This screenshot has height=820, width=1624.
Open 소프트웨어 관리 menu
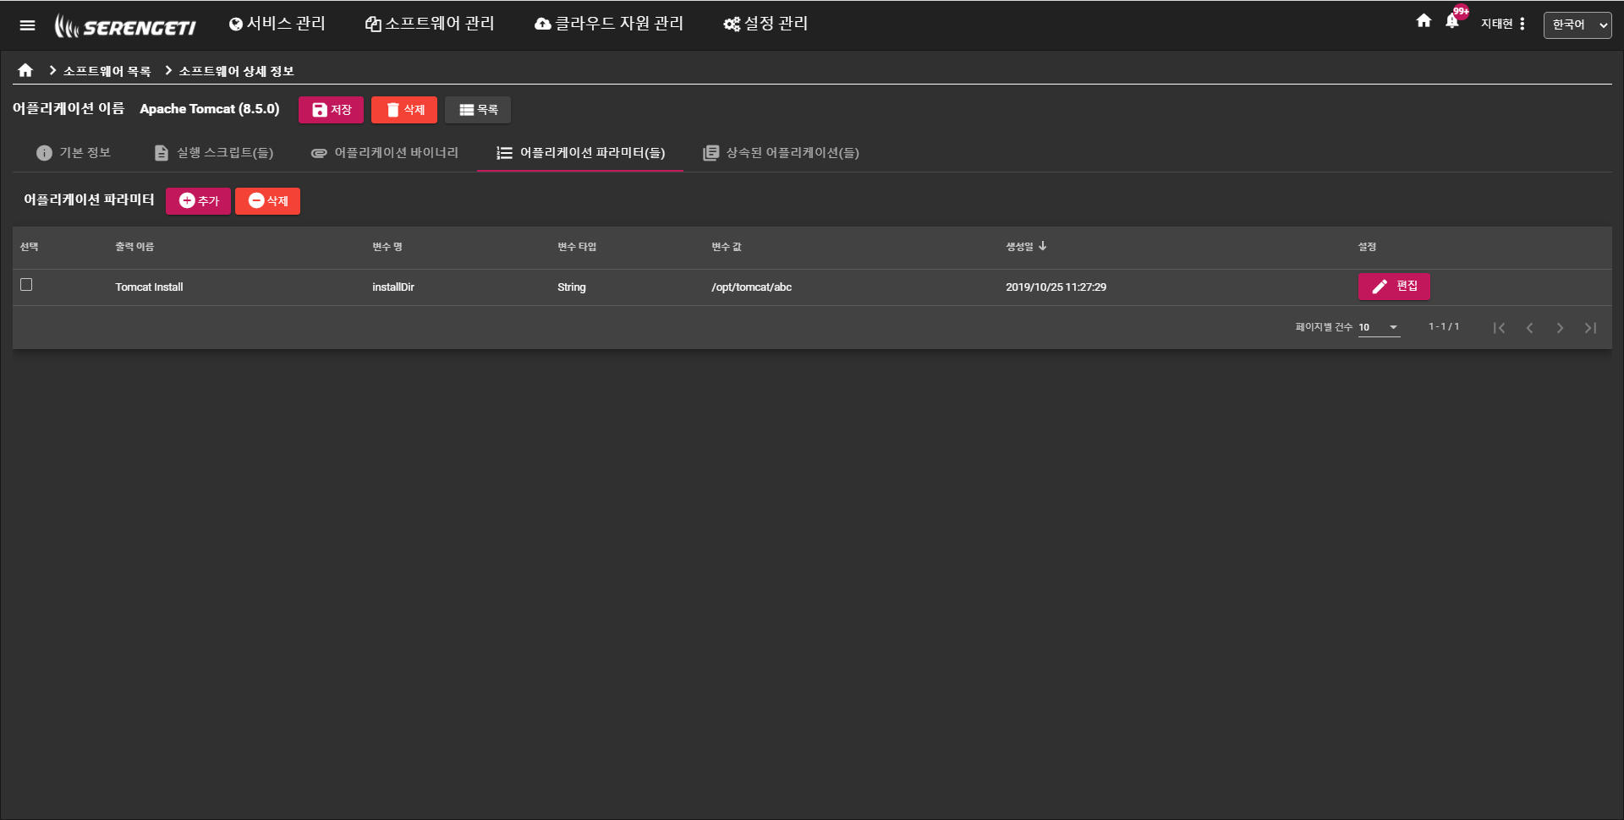(x=430, y=24)
